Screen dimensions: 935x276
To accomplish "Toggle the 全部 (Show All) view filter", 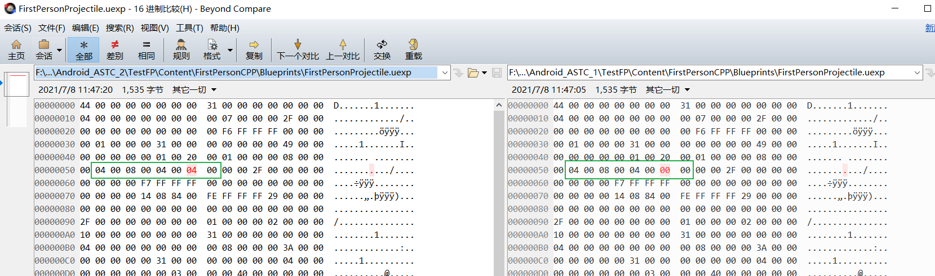I will pos(83,49).
